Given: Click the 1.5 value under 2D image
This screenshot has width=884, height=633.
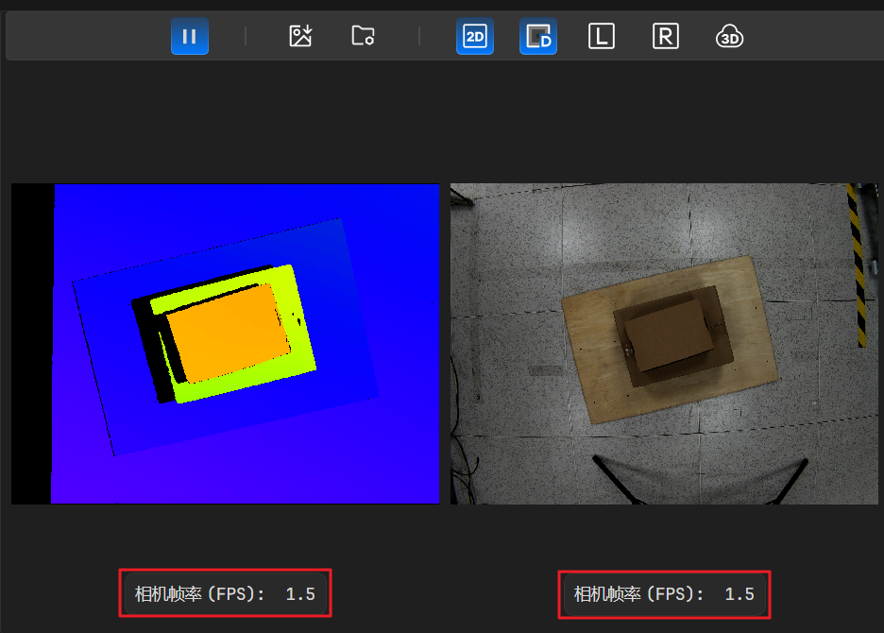Looking at the screenshot, I should 739,594.
